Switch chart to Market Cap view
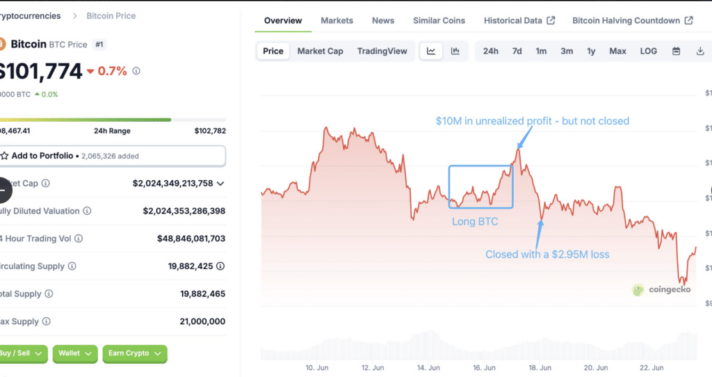The height and width of the screenshot is (377, 712). tap(320, 51)
